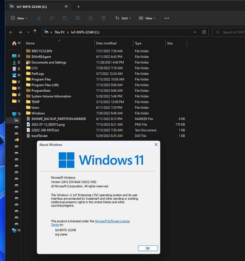Click the LCU folder icon
Viewport: 245px width, 261px height.
click(28, 68)
